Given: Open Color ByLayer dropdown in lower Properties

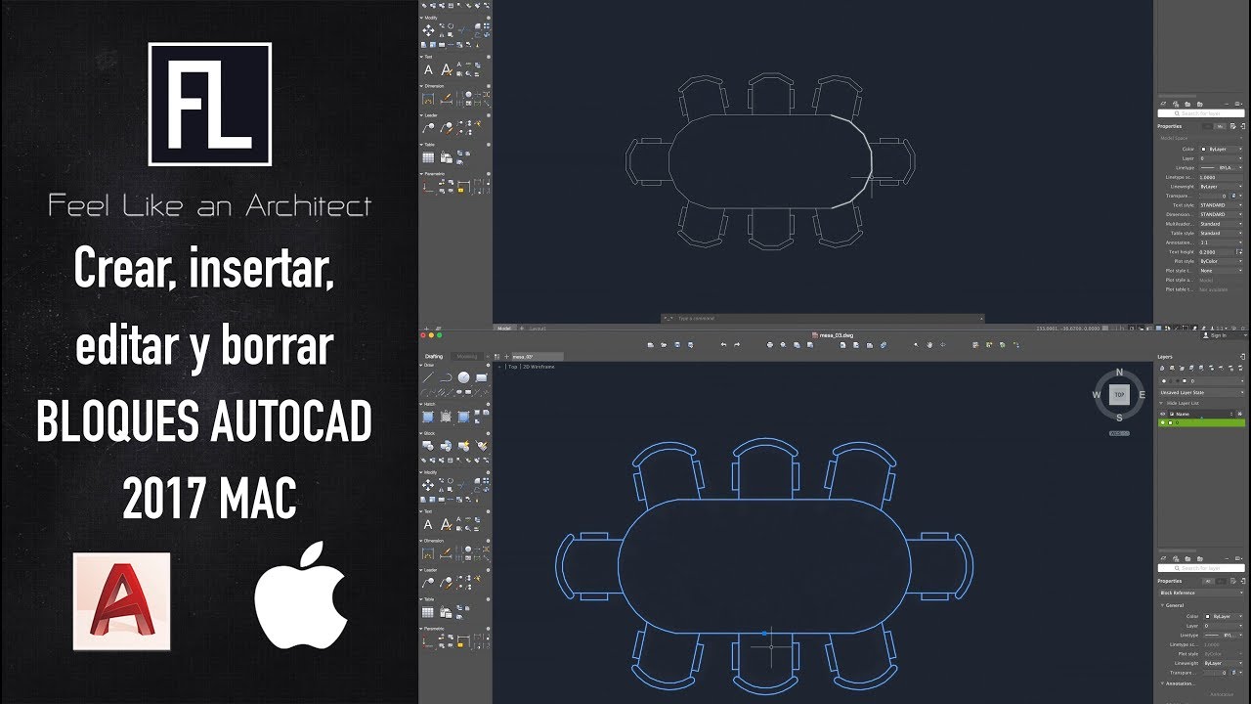Looking at the screenshot, I should pyautogui.click(x=1224, y=616).
